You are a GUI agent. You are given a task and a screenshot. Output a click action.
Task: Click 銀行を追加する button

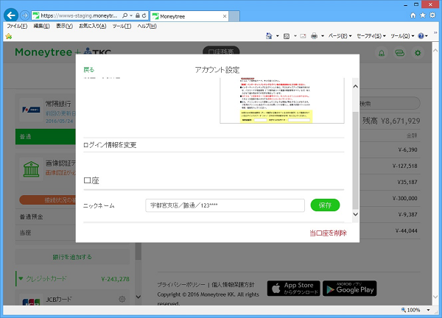72,257
